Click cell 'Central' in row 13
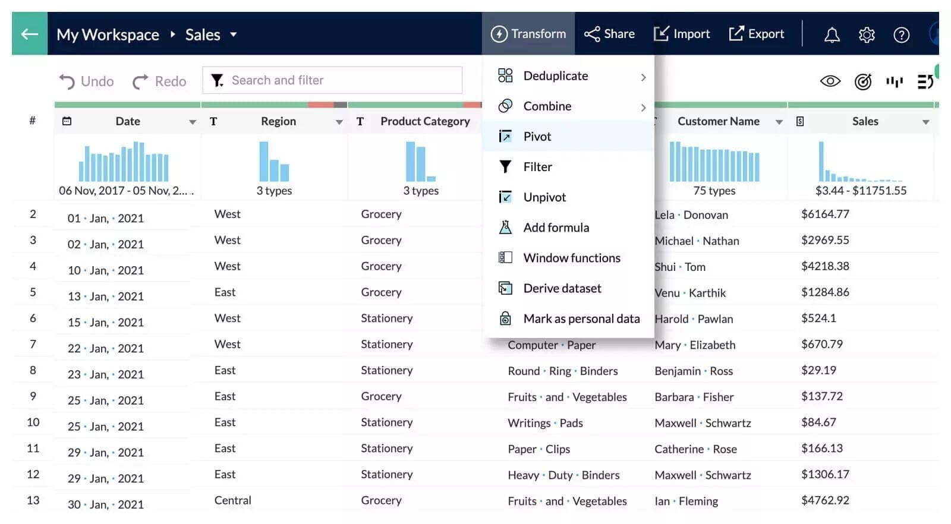The width and height of the screenshot is (951, 524). [233, 500]
